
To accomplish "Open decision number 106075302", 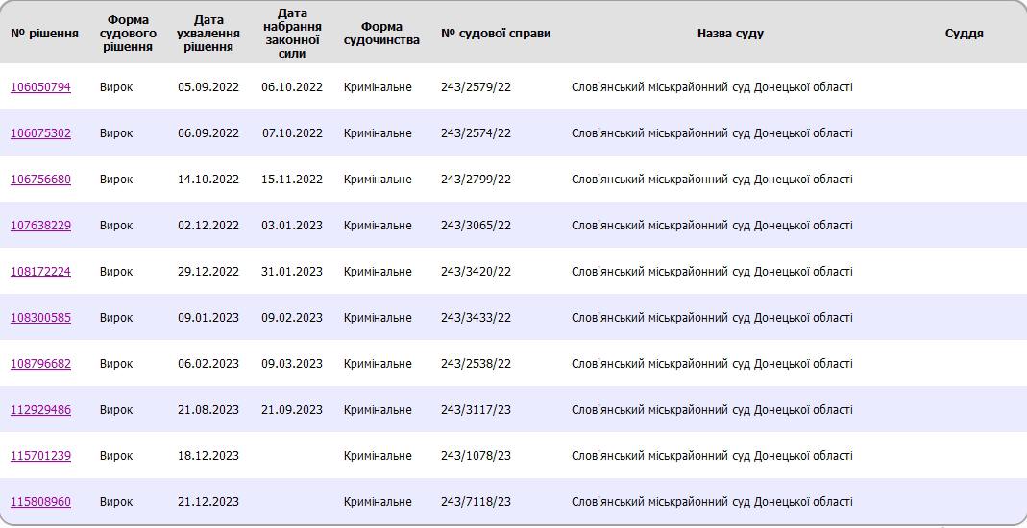I will click(x=40, y=133).
